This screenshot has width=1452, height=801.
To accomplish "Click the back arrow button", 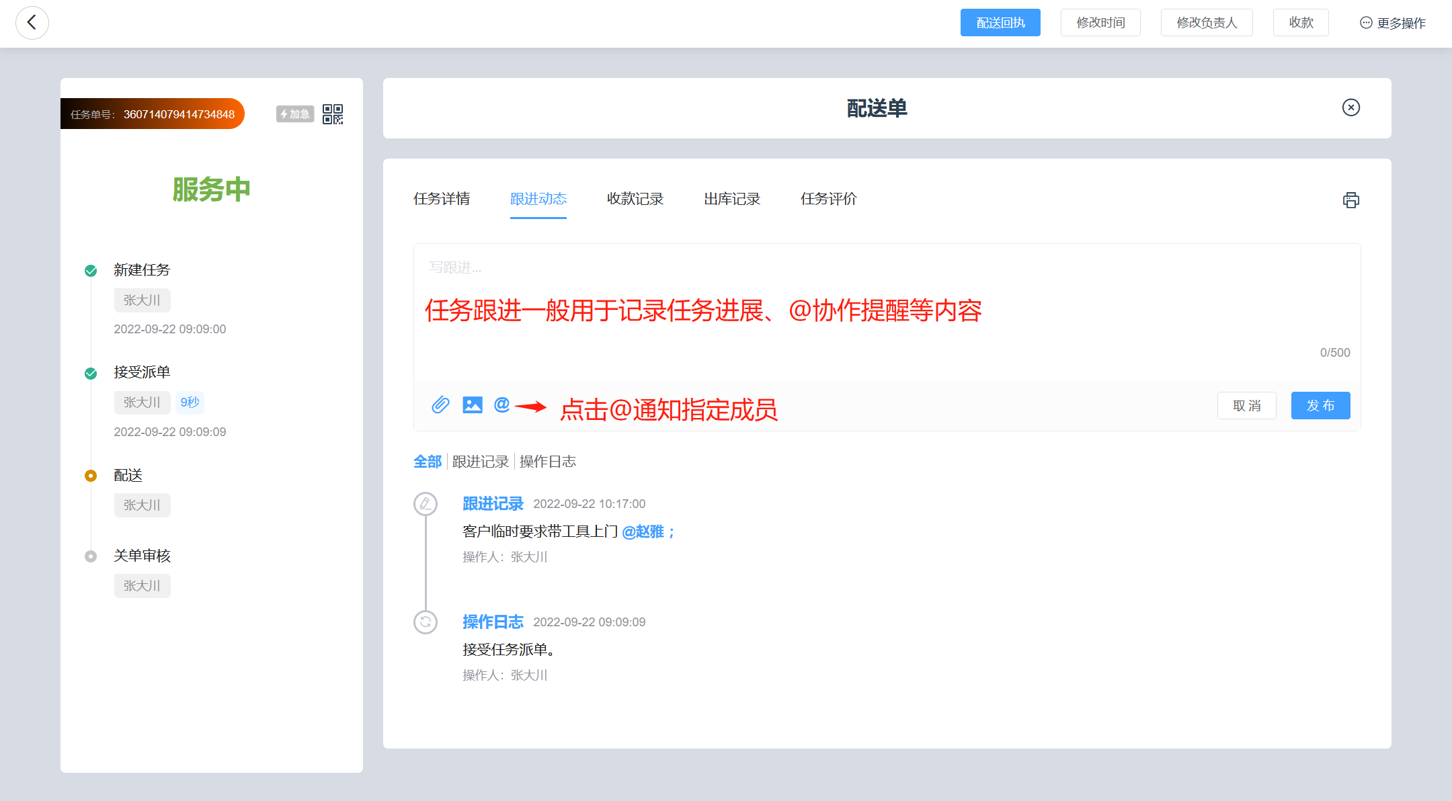I will click(x=32, y=23).
